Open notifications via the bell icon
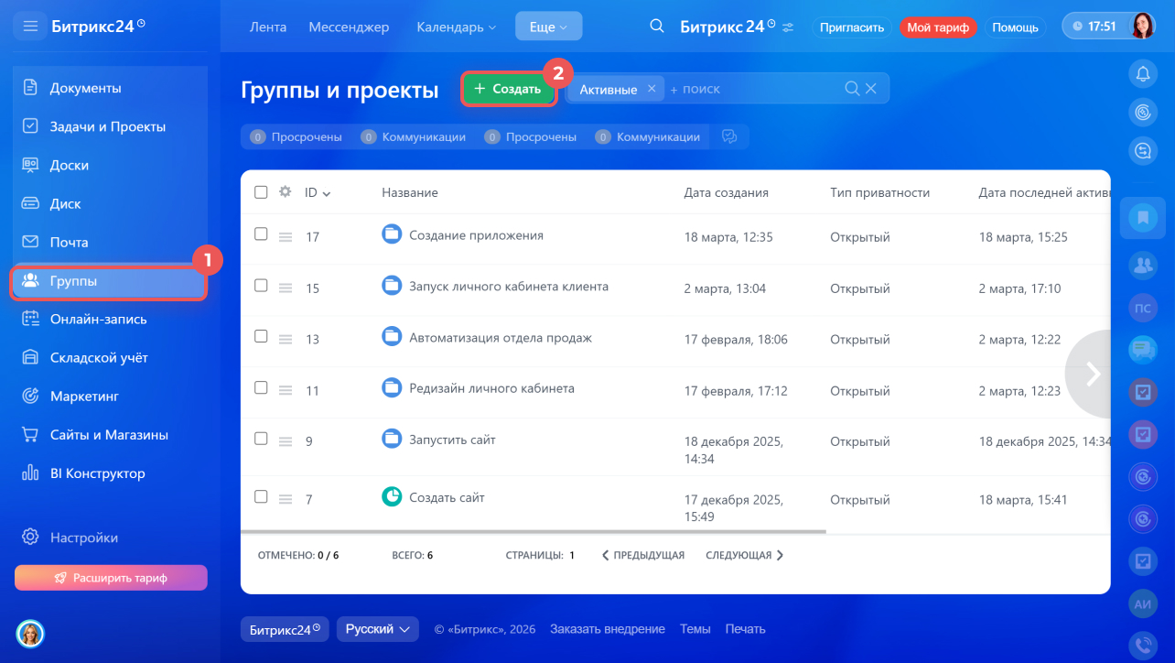1175x663 pixels. [x=1143, y=73]
